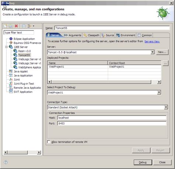
Task: Open the Select Project To Debug dropdown
Action: [x=159, y=92]
